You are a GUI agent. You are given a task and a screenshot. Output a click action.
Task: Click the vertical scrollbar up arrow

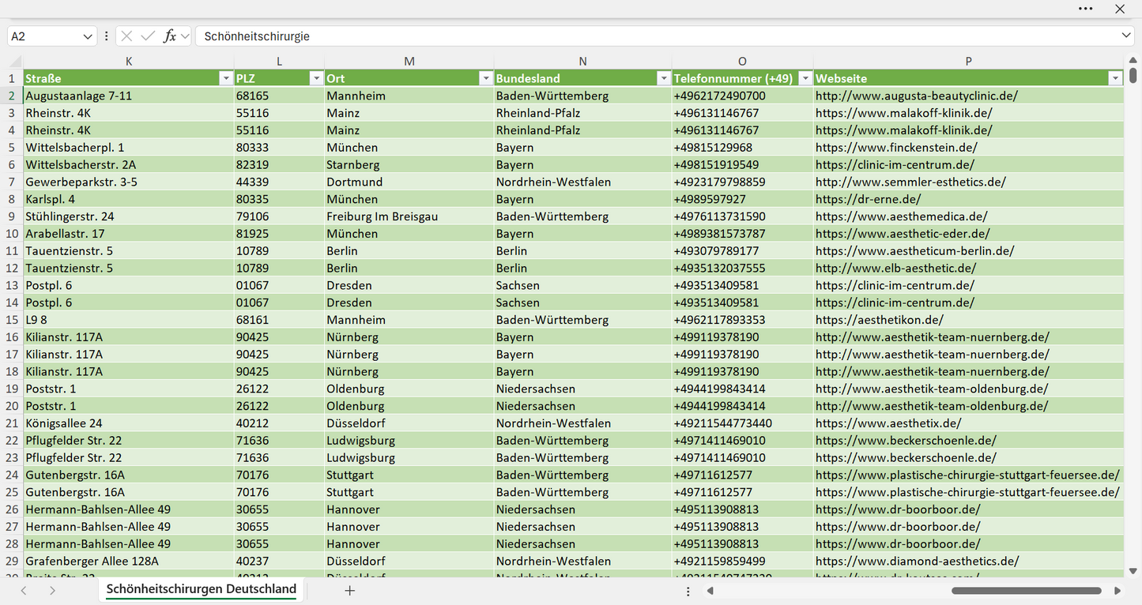point(1133,60)
